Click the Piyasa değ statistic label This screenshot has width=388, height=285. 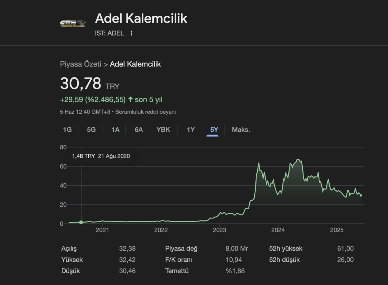click(x=181, y=249)
